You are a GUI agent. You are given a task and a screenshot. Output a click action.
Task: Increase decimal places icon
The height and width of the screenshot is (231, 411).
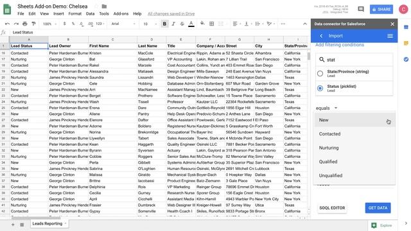coord(91,24)
